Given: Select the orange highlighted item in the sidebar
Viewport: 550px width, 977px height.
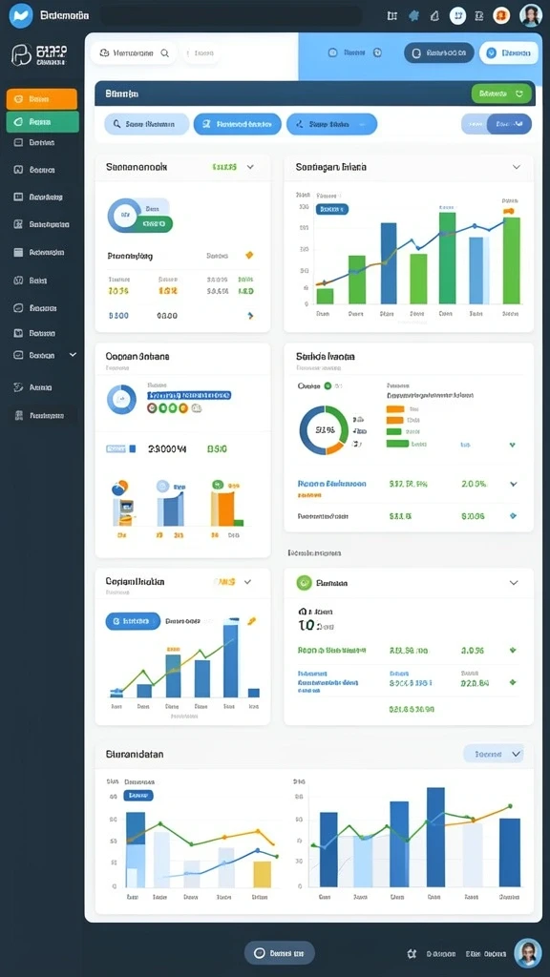Looking at the screenshot, I should (42, 99).
